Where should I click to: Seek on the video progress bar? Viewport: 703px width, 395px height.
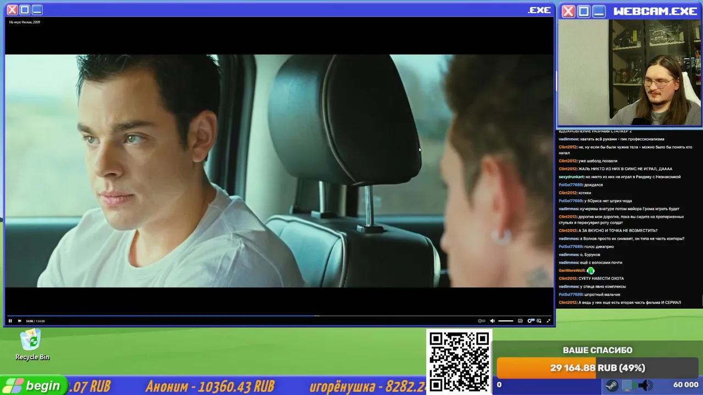click(279, 315)
